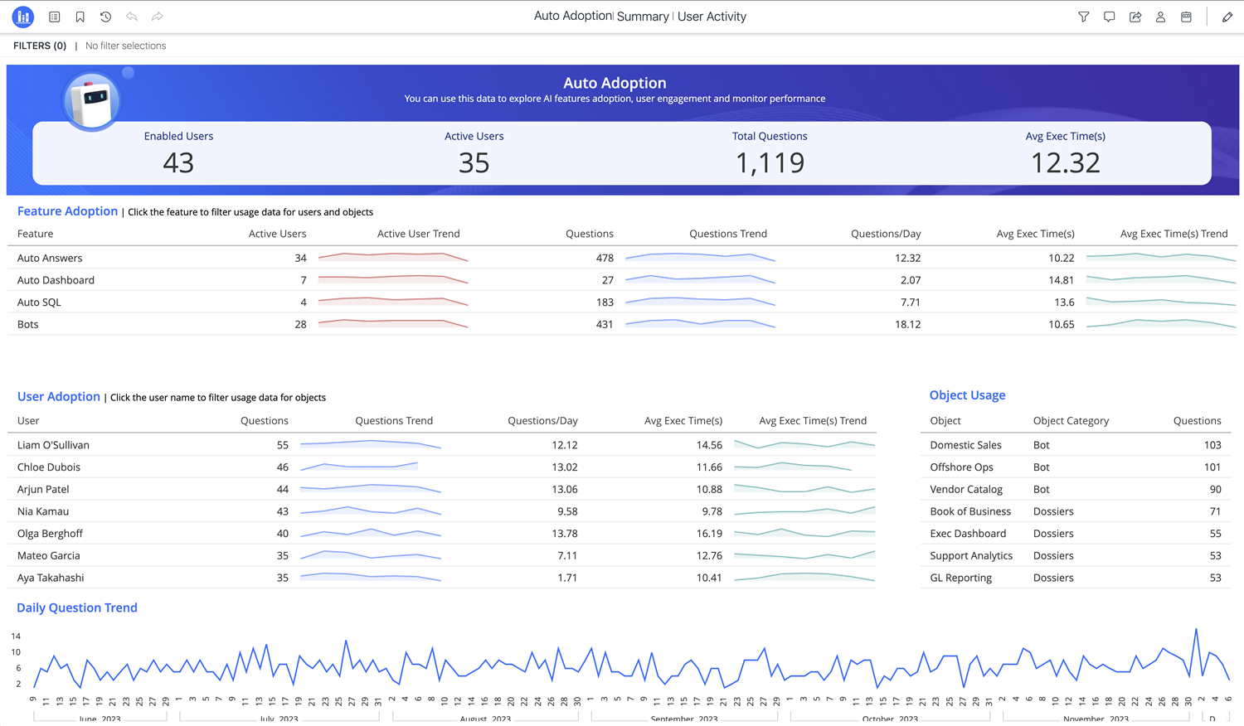Select user Liam O'Sullivan

click(x=53, y=445)
